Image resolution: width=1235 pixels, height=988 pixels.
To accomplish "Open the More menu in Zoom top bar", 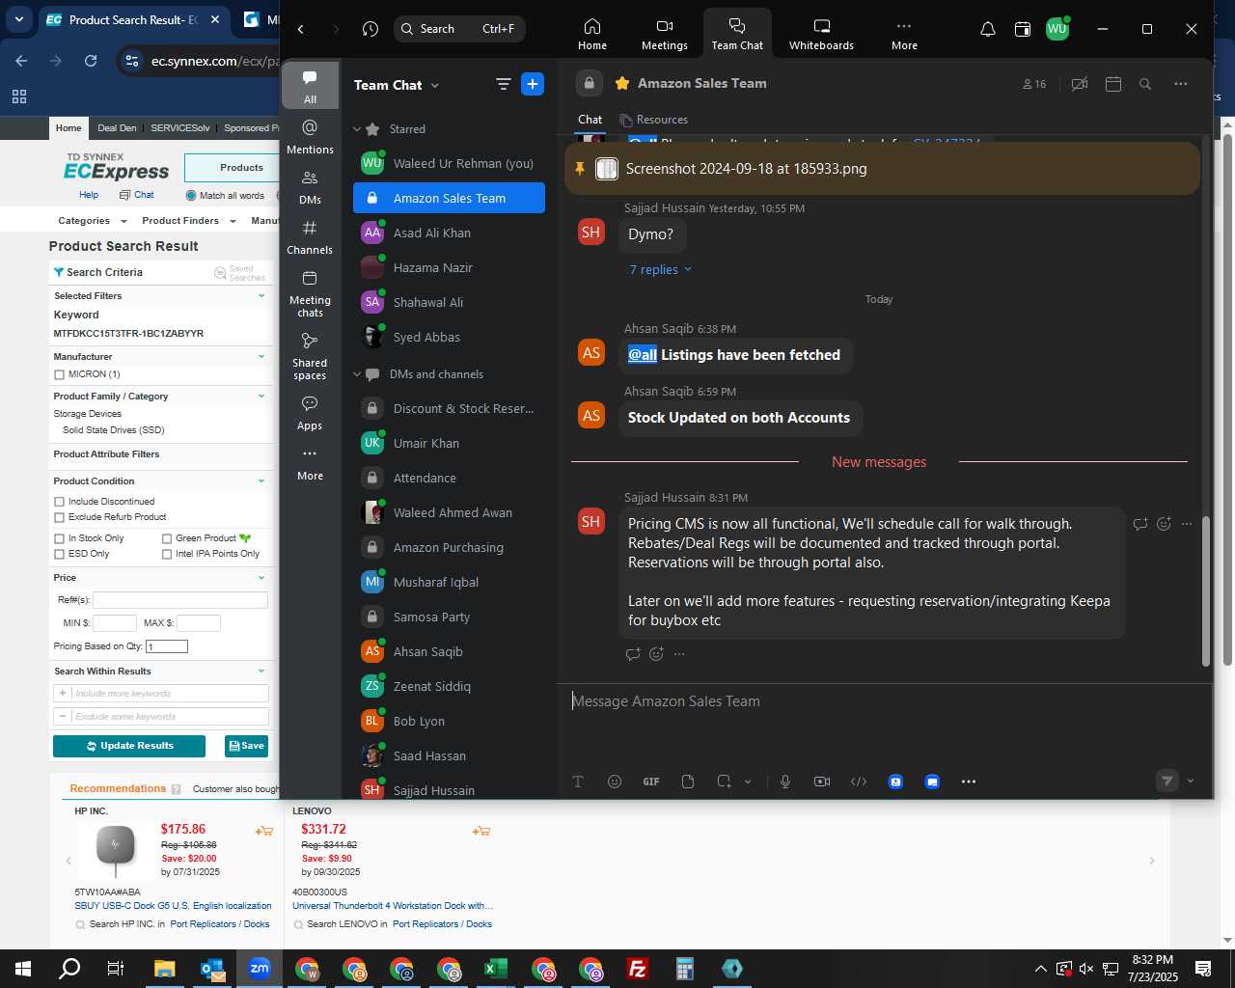I will pos(904,34).
